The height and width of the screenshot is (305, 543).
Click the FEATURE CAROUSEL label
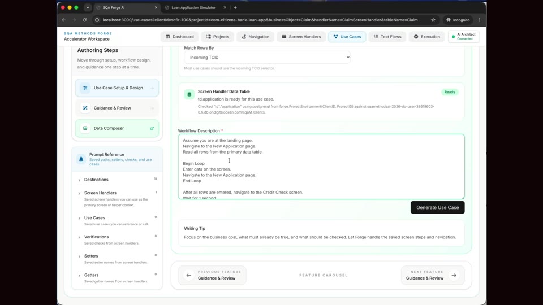(x=324, y=275)
